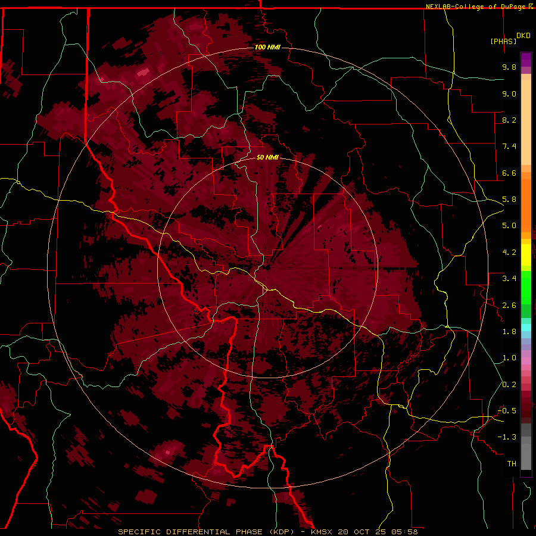Click the 9.8 value on color scale
Image resolution: width=536 pixels, height=536 pixels.
[509, 67]
